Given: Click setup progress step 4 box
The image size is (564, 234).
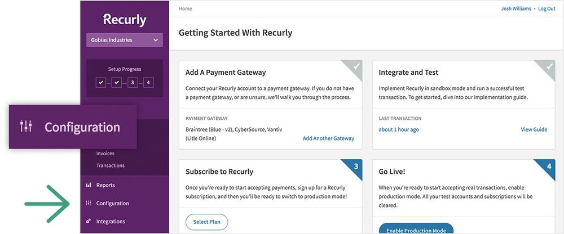Looking at the screenshot, I should coord(148,83).
